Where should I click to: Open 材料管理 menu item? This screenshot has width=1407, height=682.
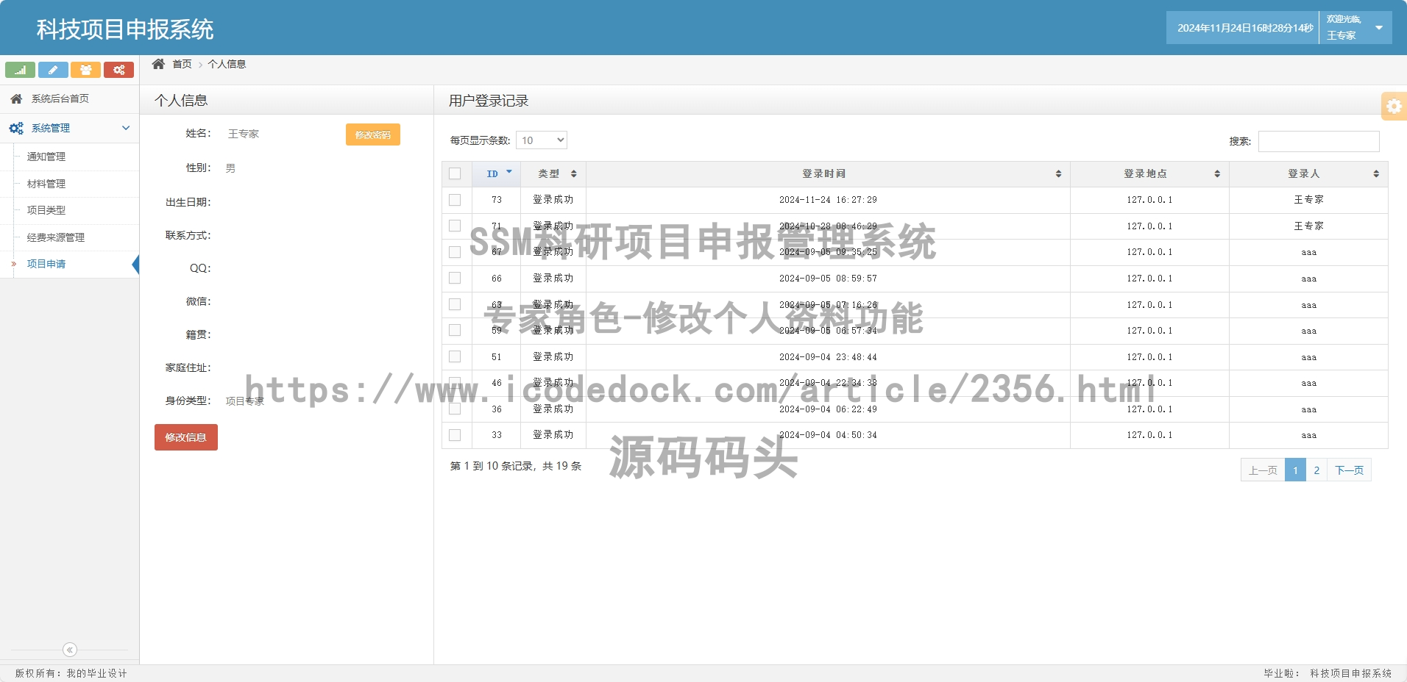coord(46,184)
